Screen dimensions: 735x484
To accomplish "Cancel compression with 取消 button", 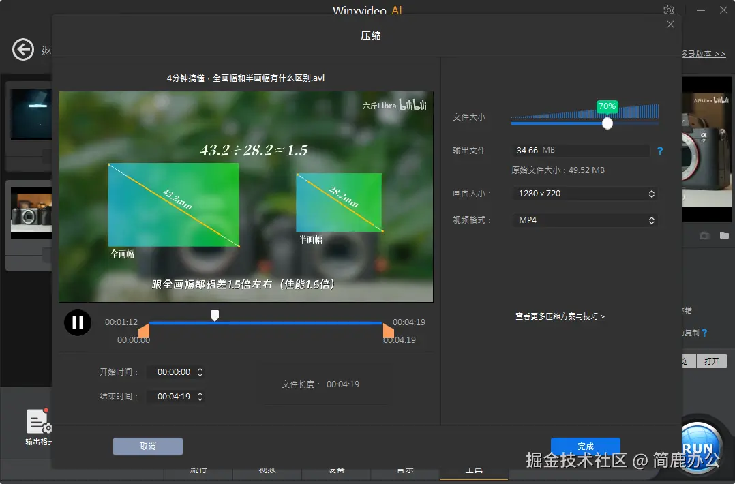I will (x=148, y=447).
